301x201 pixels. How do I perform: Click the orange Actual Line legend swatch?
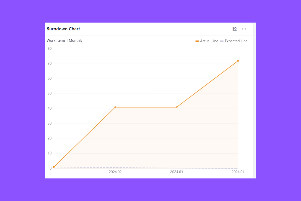click(x=197, y=41)
